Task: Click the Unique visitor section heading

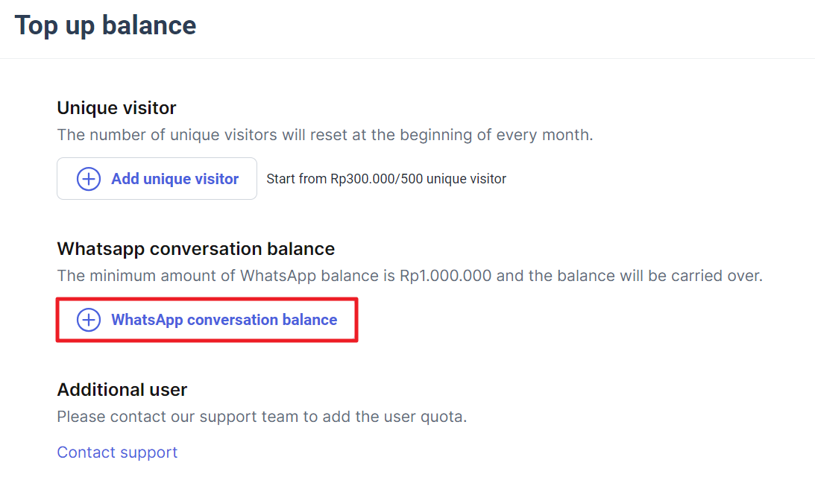Action: [117, 108]
